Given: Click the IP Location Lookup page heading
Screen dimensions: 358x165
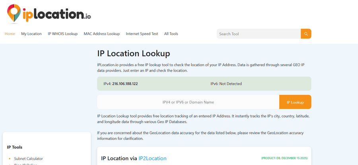Looking at the screenshot, I should (x=133, y=53).
